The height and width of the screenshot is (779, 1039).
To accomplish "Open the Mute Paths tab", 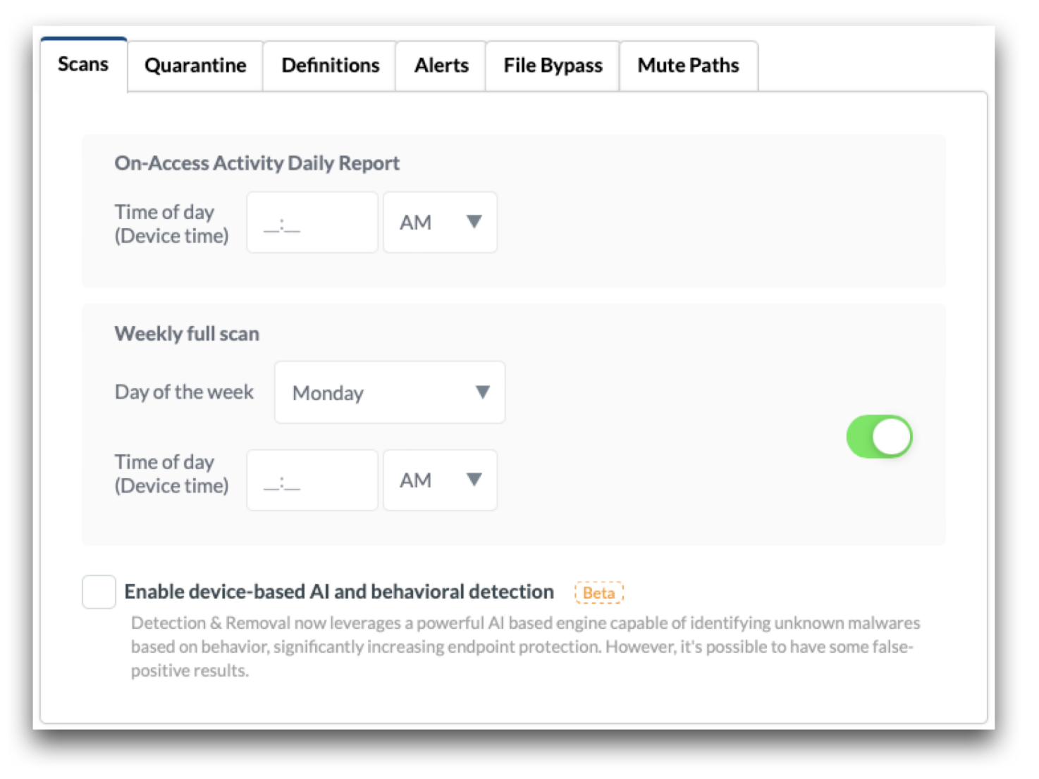I will [x=688, y=66].
